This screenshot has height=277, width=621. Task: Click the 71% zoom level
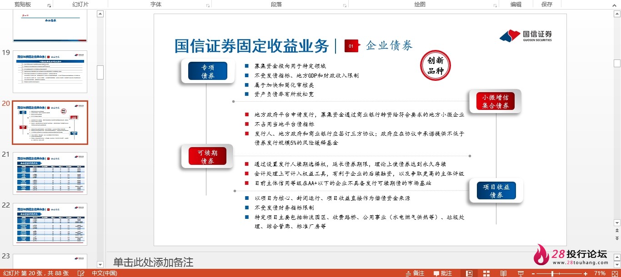(x=600, y=273)
